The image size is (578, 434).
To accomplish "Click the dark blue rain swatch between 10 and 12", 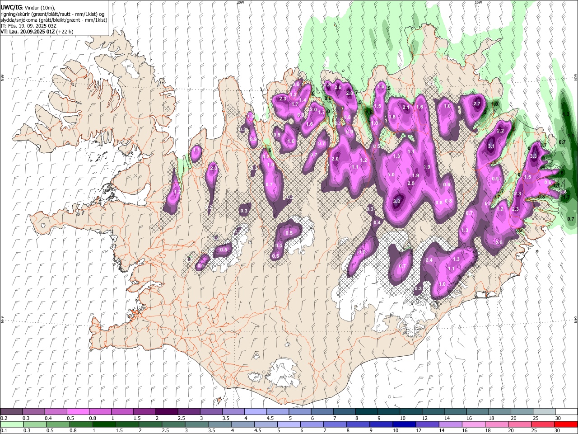I will click(x=404, y=425).
